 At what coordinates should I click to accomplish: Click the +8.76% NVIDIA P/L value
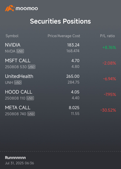pos(109,47)
